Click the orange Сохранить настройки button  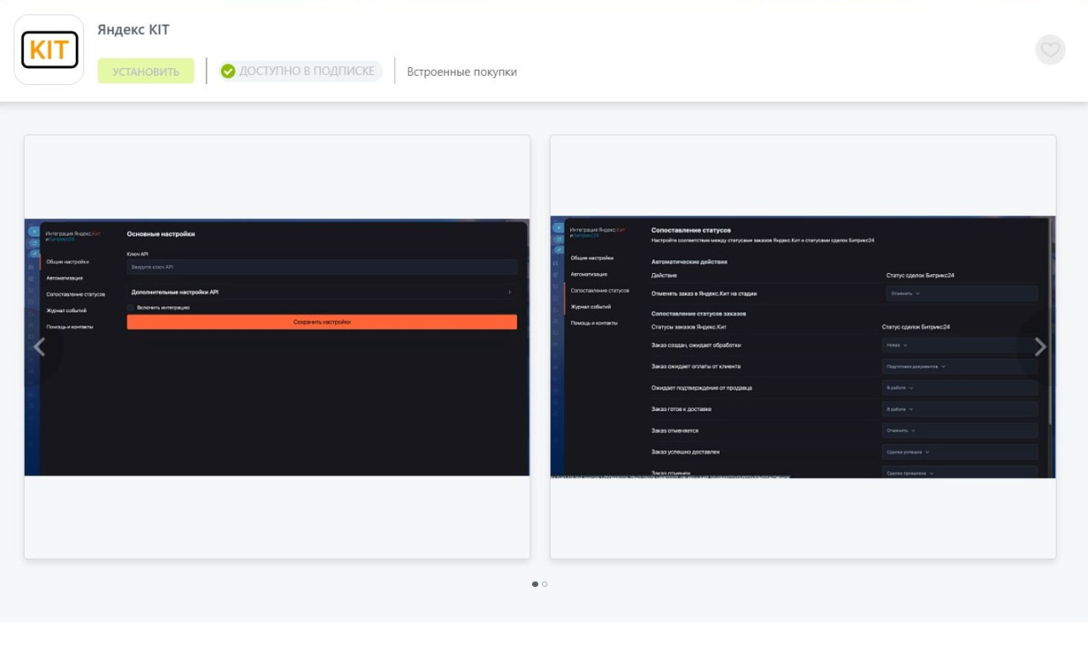[x=321, y=322]
